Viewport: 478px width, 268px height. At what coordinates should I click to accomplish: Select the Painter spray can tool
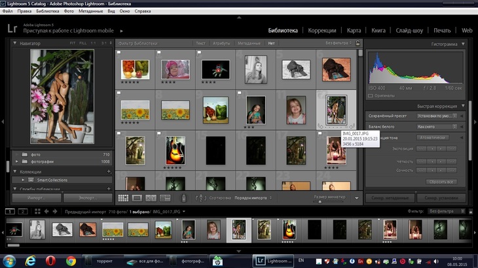pos(184,197)
